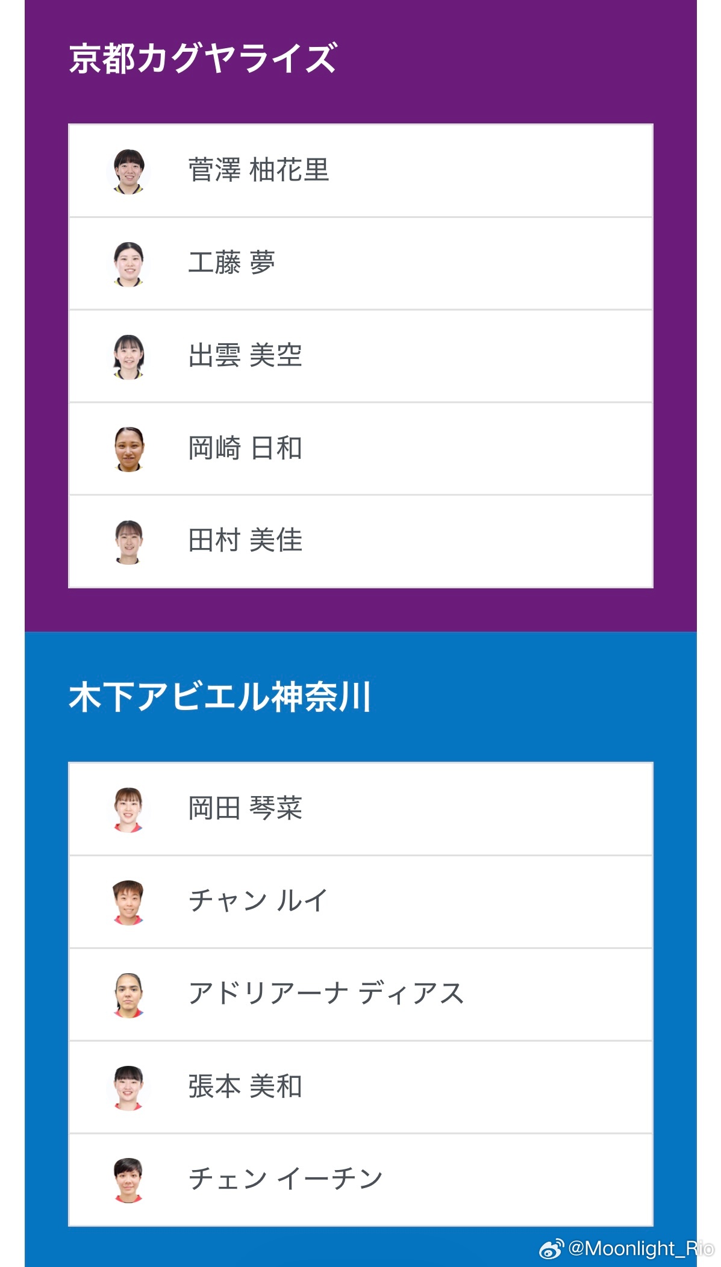Click 工藤 夢 player avatar photo
The height and width of the screenshot is (1267, 721).
pos(129,264)
